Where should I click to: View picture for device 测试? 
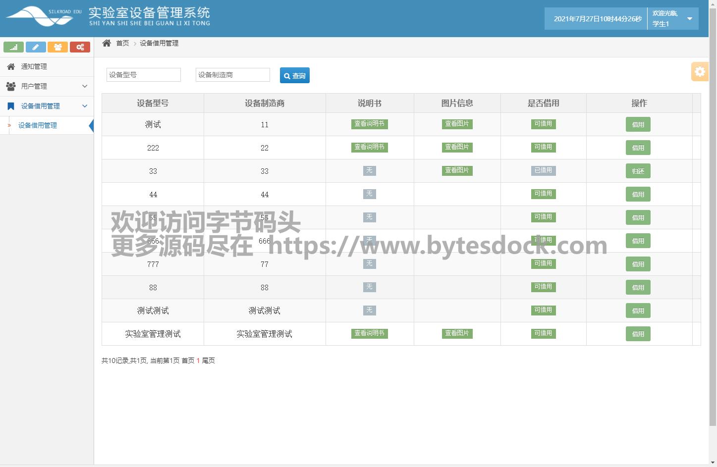tap(457, 124)
